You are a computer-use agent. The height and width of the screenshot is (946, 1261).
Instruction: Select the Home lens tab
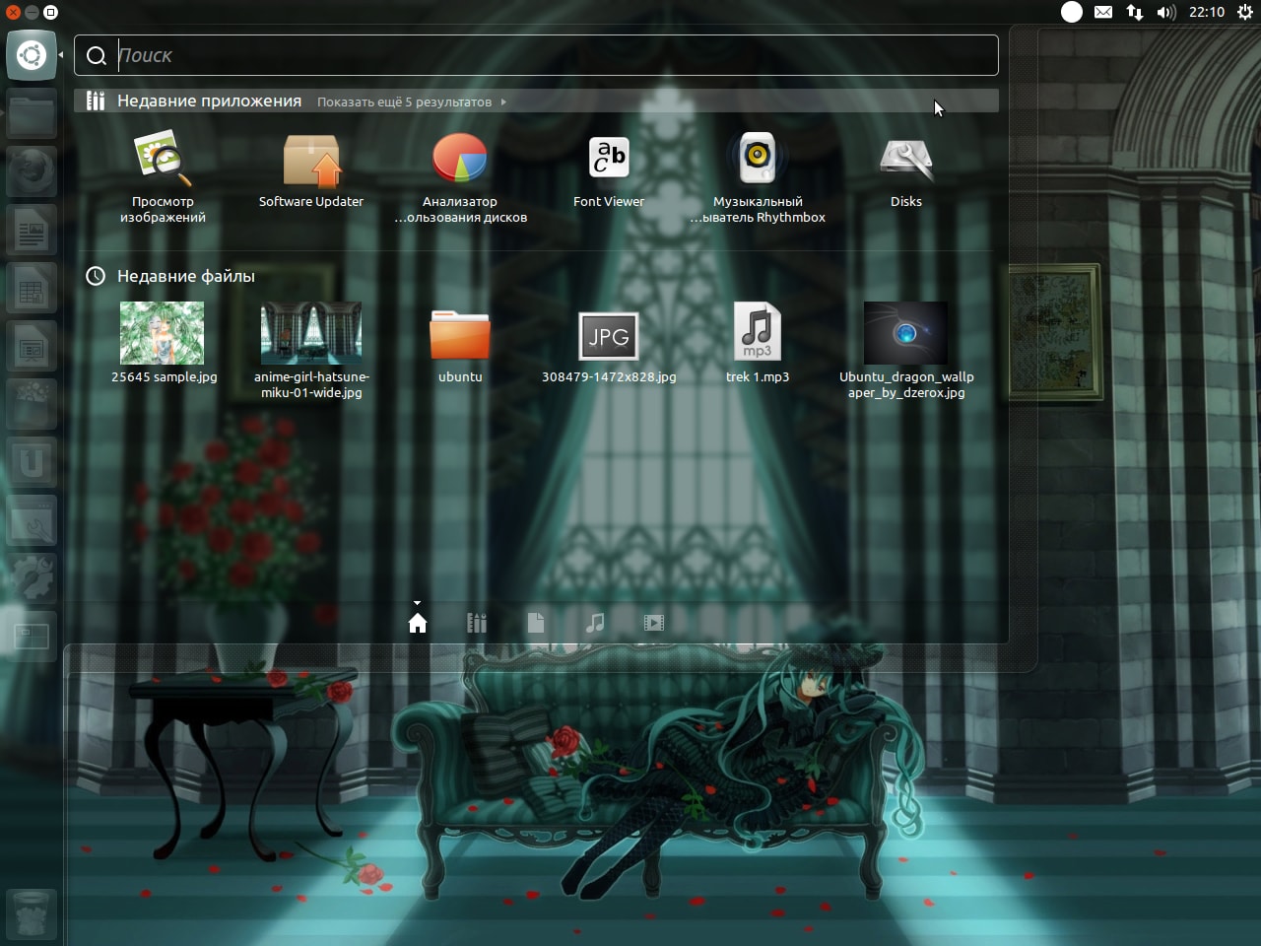pyautogui.click(x=418, y=623)
